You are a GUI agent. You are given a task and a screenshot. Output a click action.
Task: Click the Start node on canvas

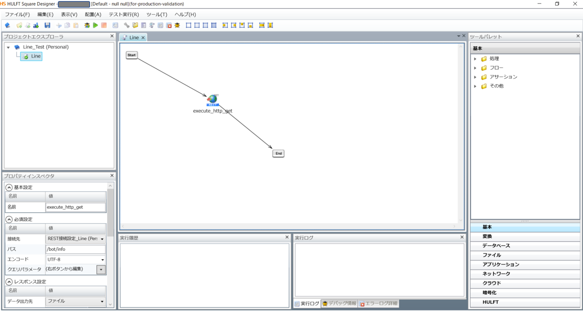[x=132, y=55]
